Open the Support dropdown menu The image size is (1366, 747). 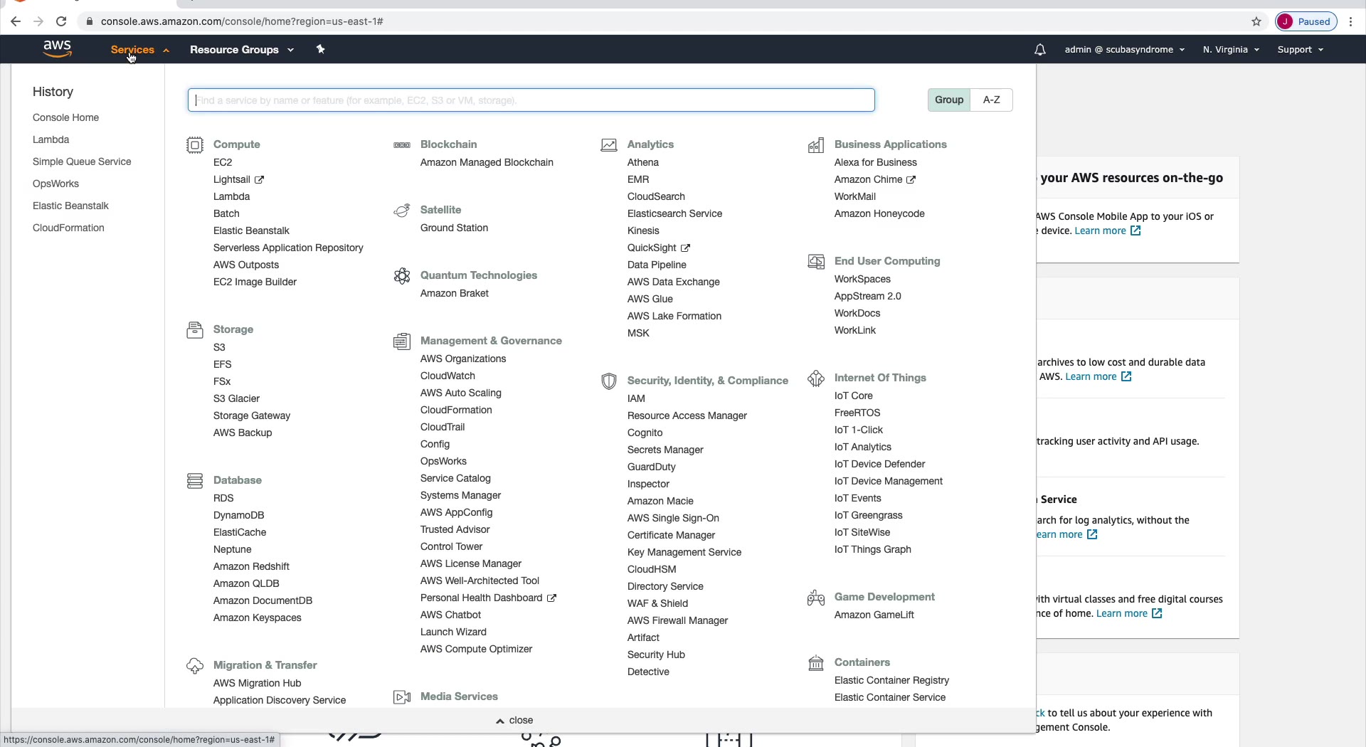[x=1300, y=50]
